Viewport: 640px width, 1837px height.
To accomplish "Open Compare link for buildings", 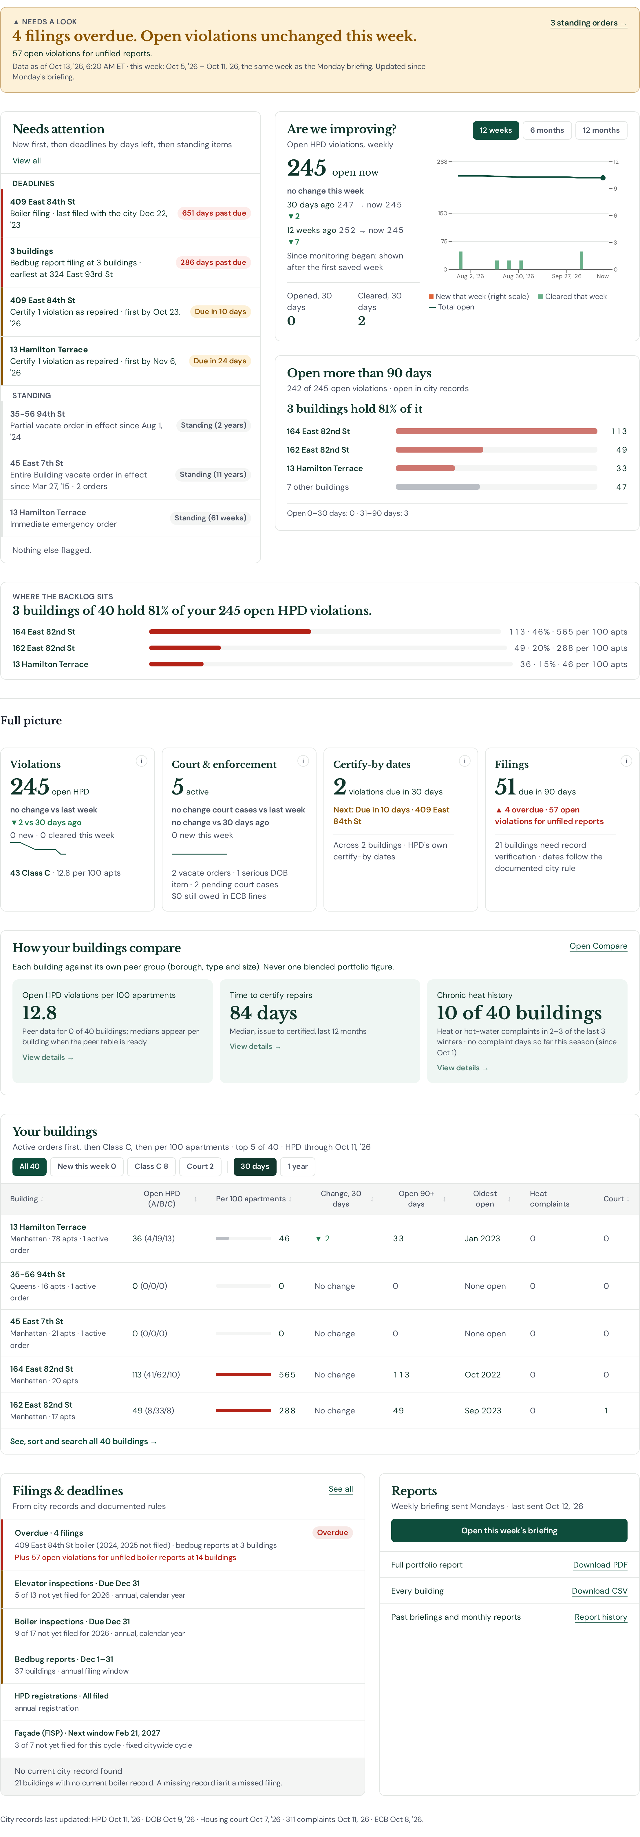I will pyautogui.click(x=598, y=946).
